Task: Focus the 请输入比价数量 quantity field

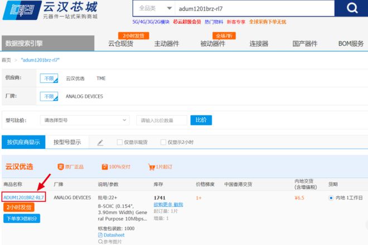Action: tap(162, 120)
